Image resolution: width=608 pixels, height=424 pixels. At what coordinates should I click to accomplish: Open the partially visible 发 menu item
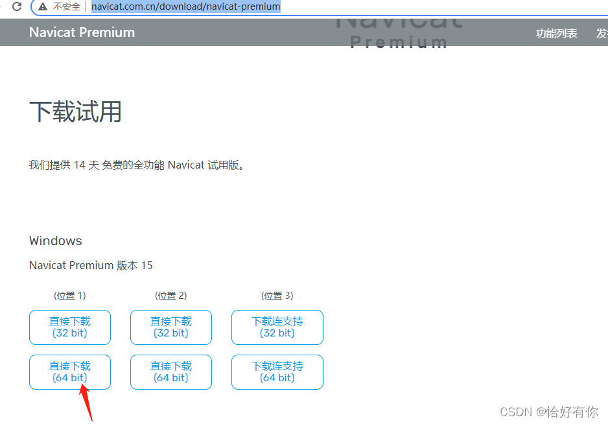[x=602, y=32]
